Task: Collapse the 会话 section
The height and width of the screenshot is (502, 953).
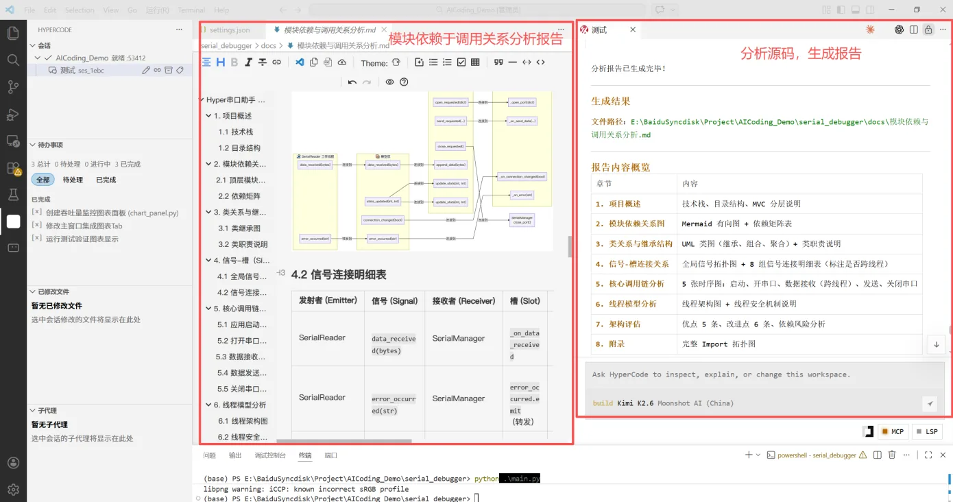Action: (33, 45)
